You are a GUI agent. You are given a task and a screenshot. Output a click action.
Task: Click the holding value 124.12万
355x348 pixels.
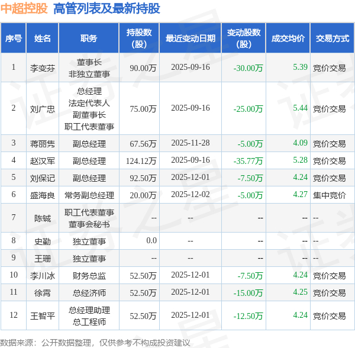[x=141, y=161]
